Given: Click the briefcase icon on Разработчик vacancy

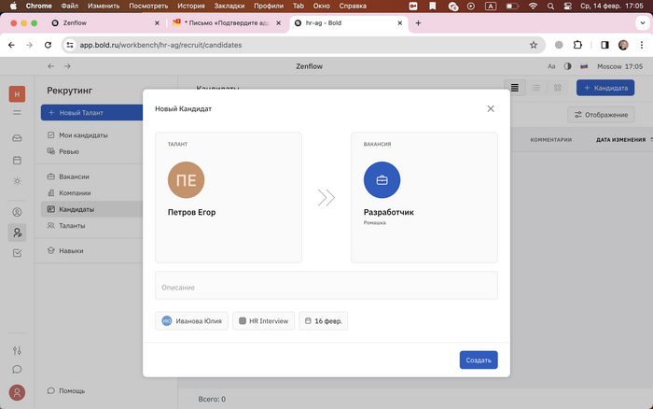Looking at the screenshot, I should click(x=382, y=179).
